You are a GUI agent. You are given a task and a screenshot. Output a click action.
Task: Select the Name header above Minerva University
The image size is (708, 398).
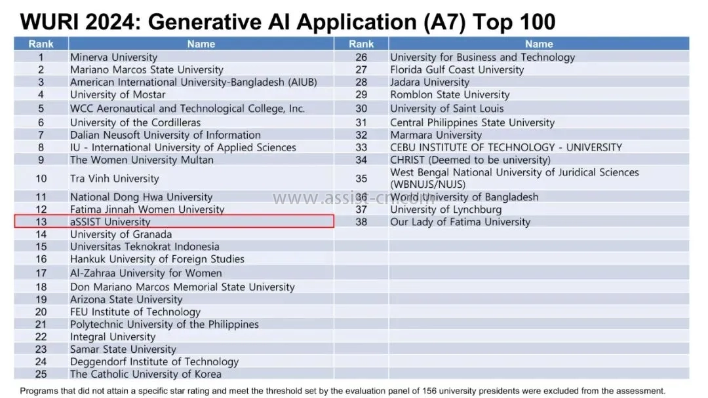201,44
